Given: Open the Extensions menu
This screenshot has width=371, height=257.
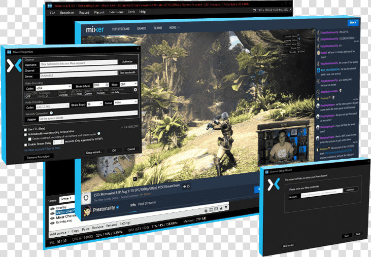Looking at the screenshot, I should point(116,12).
